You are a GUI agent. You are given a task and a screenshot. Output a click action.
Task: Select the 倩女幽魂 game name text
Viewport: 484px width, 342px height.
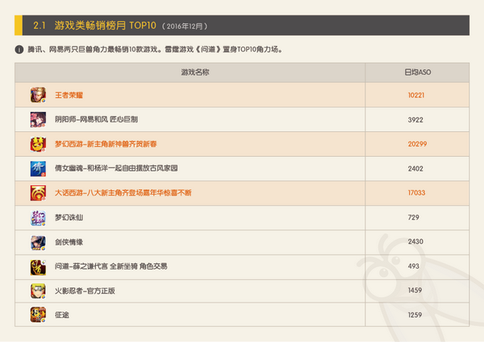116,168
